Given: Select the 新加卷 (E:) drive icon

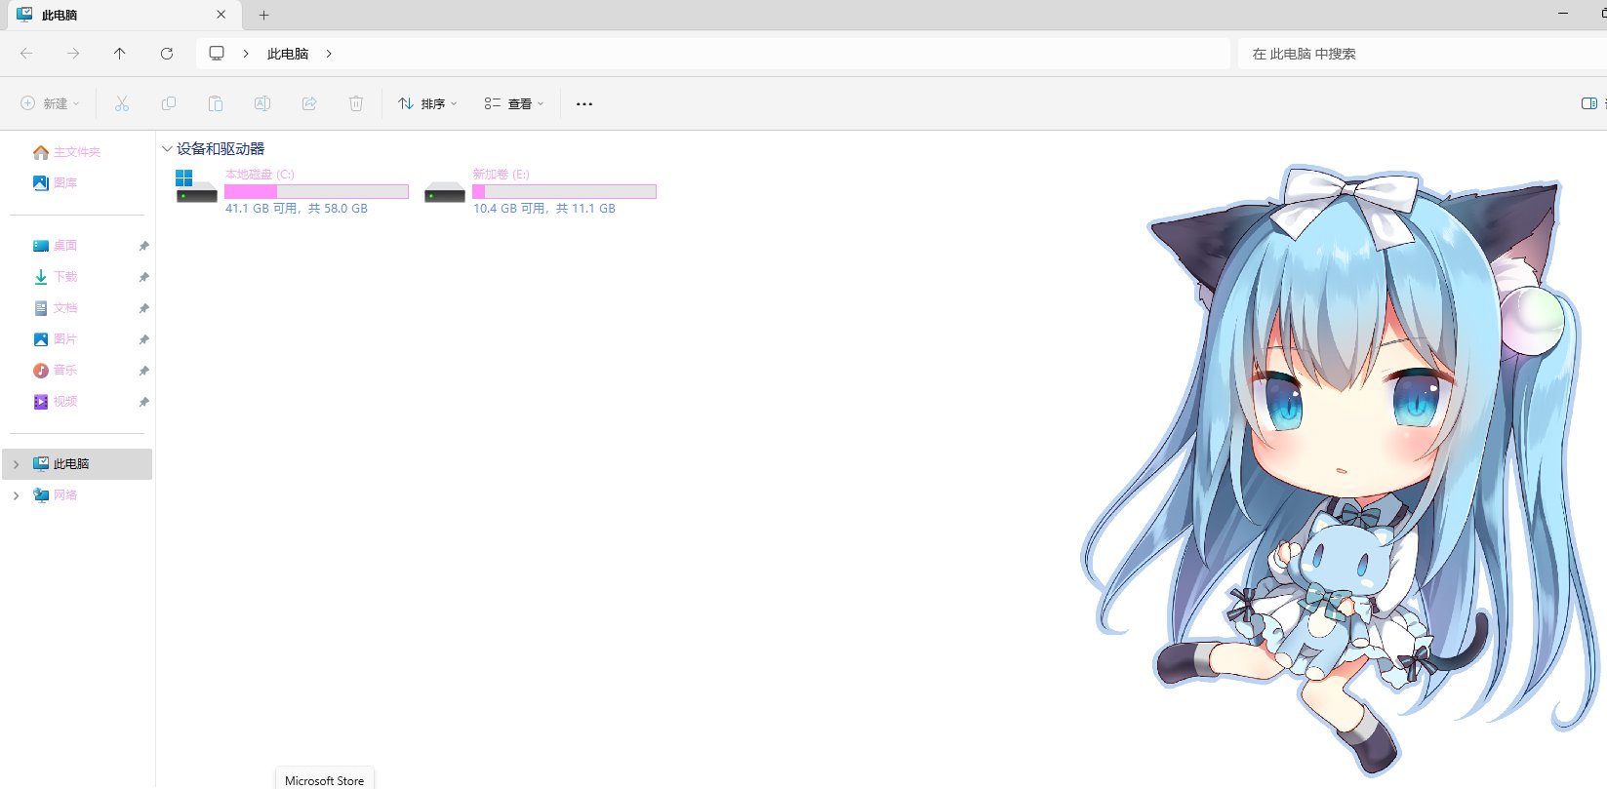Looking at the screenshot, I should click(445, 192).
